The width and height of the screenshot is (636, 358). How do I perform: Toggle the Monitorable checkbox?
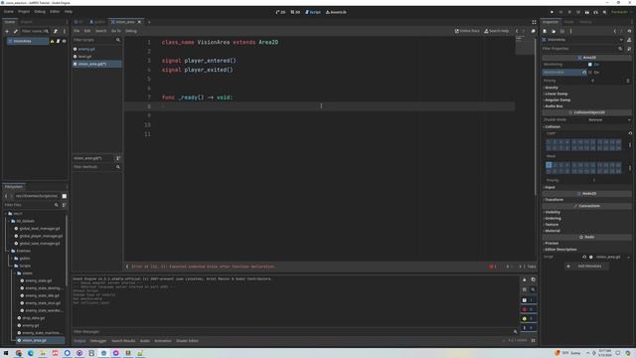(x=590, y=73)
